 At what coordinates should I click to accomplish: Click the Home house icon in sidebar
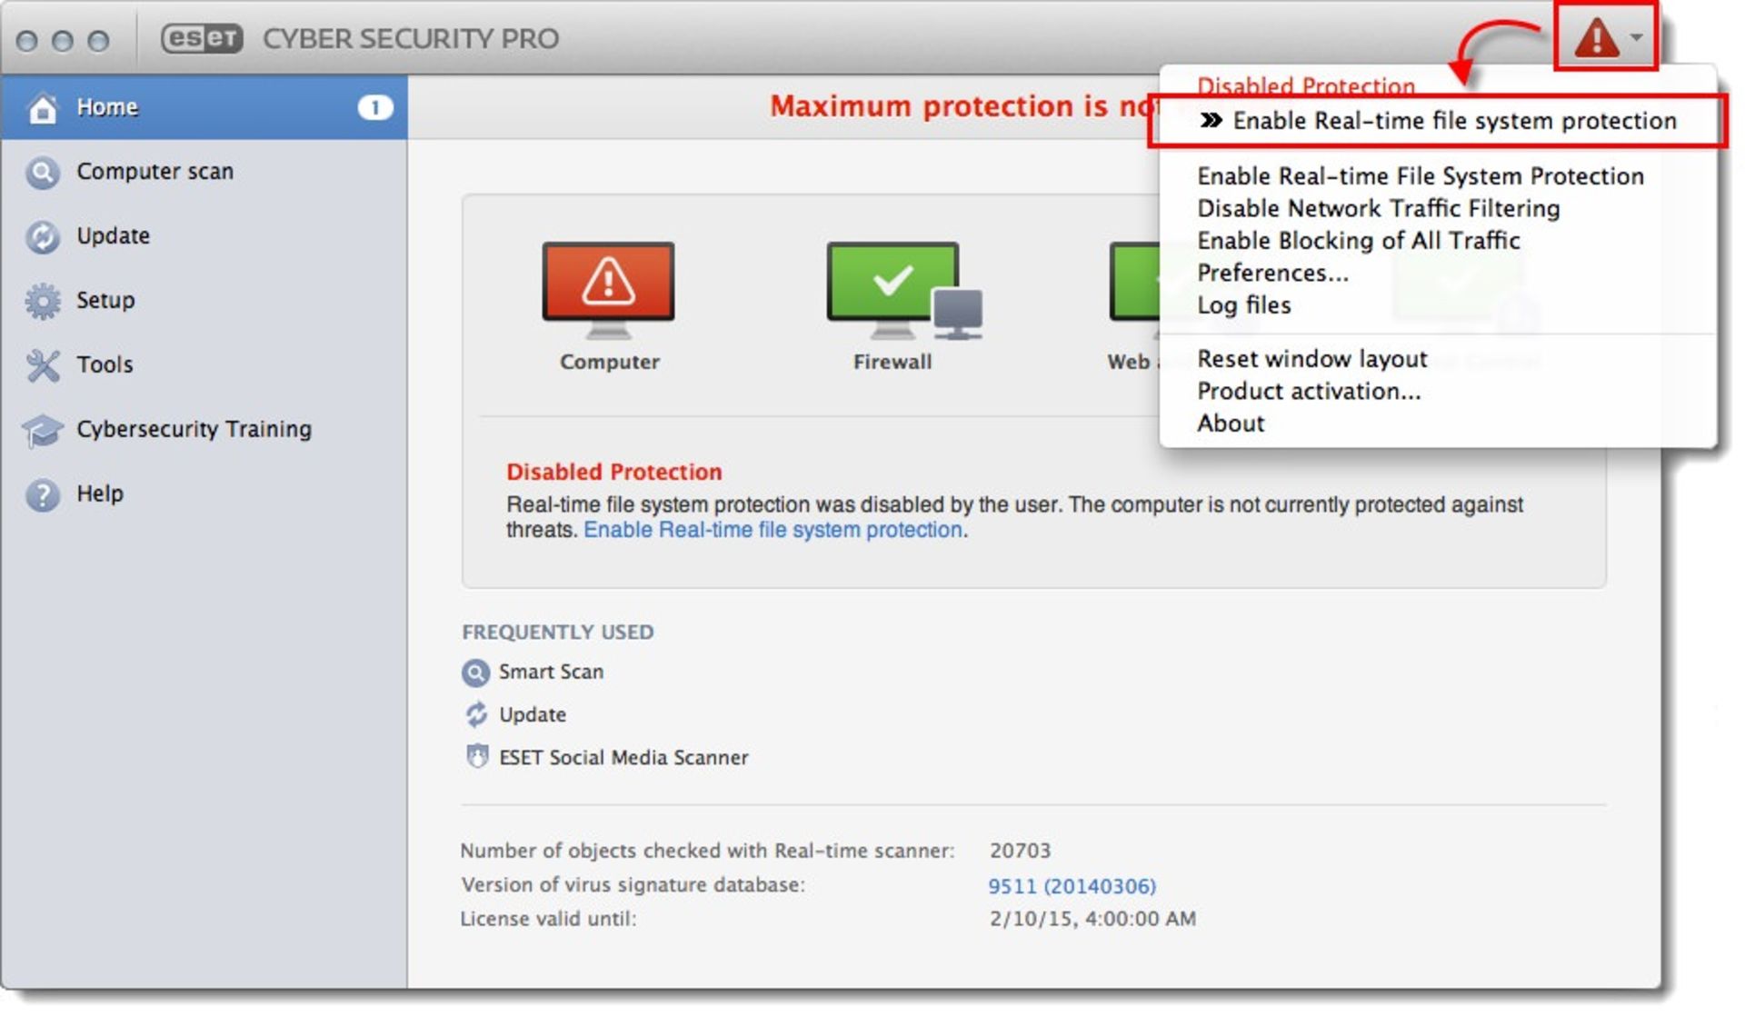pyautogui.click(x=42, y=107)
